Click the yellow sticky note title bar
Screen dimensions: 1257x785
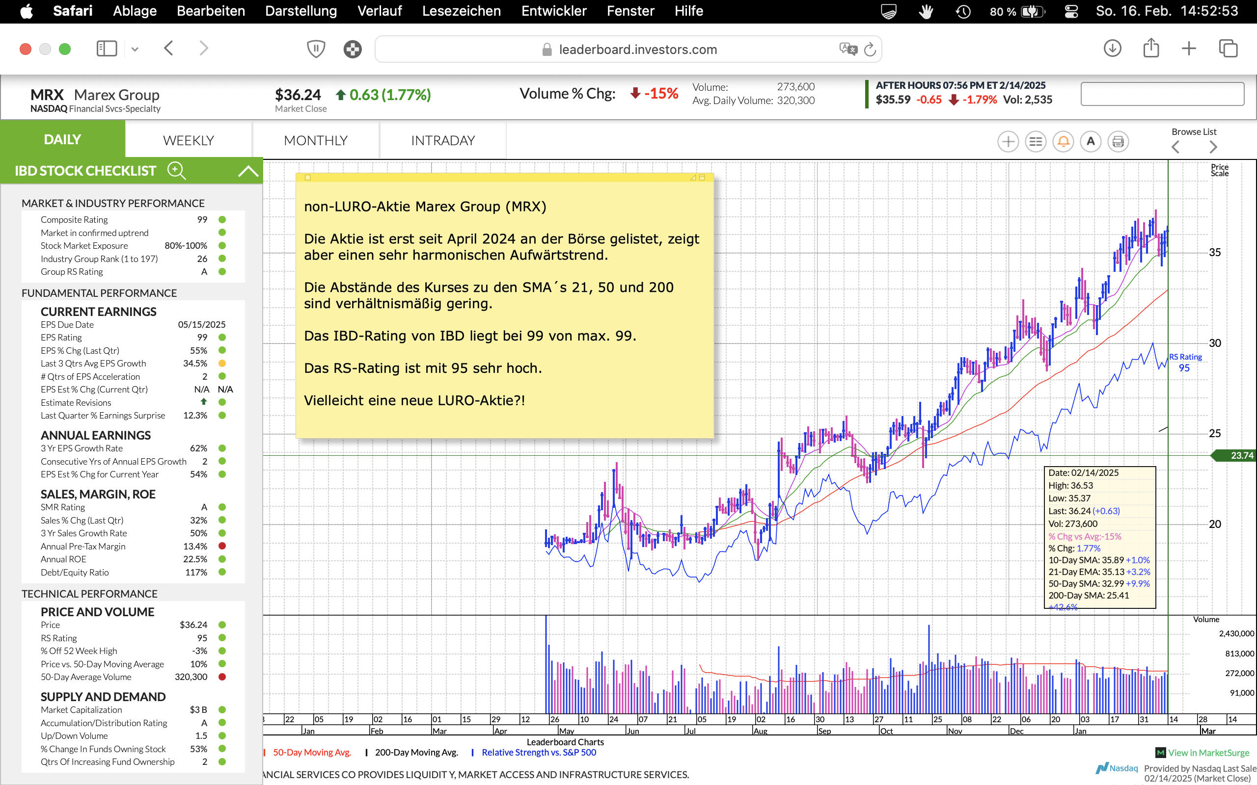click(x=504, y=178)
